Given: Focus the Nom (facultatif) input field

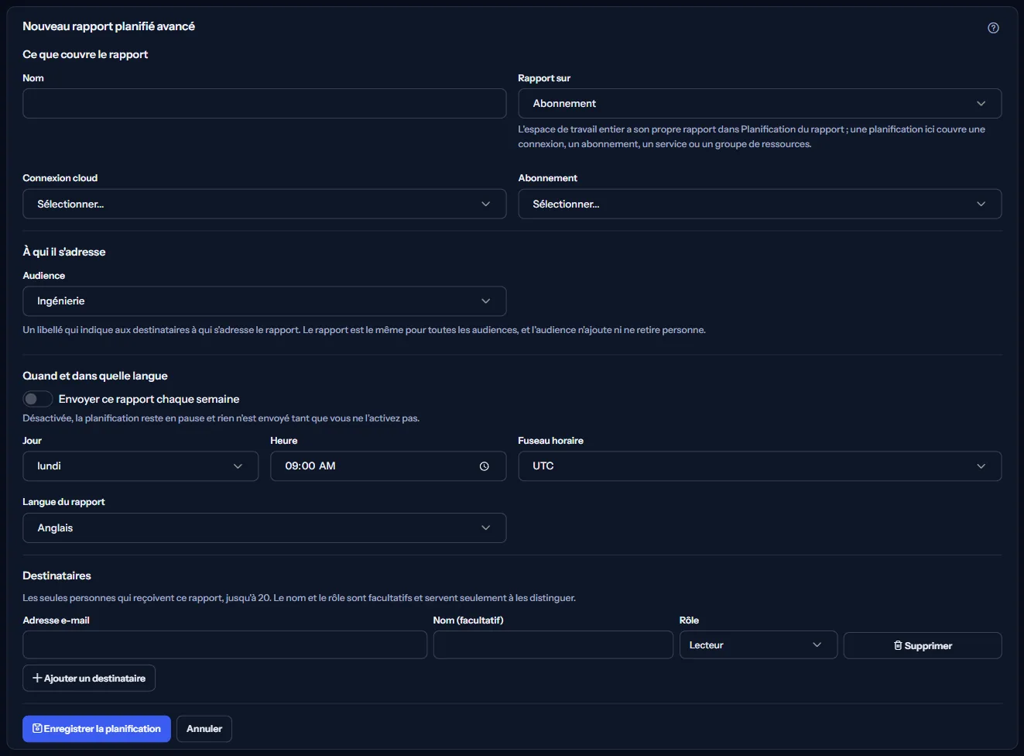Looking at the screenshot, I should point(553,645).
